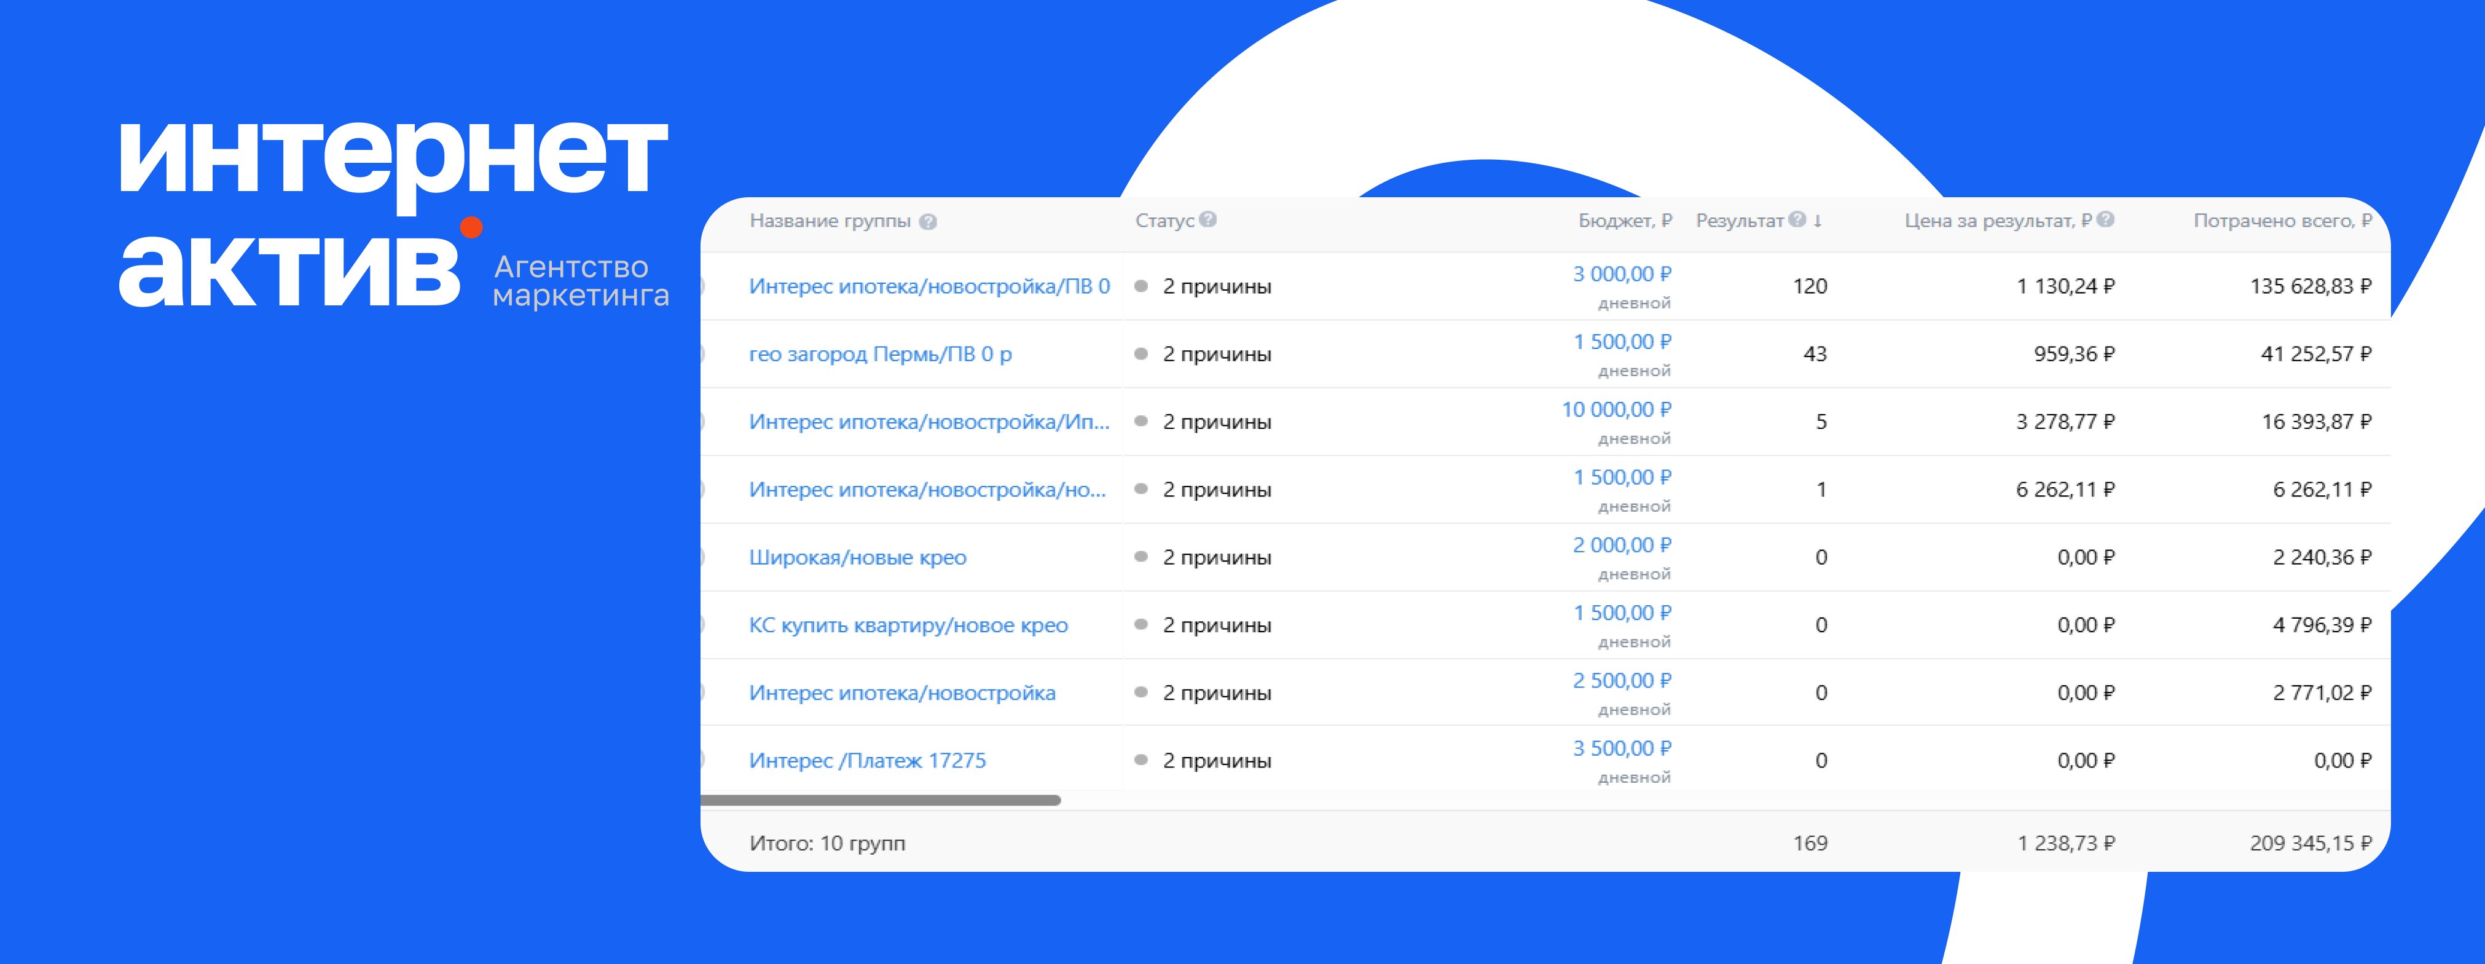Open Интерес /Платеж 17275 group
The height and width of the screenshot is (964, 2485).
tap(867, 761)
